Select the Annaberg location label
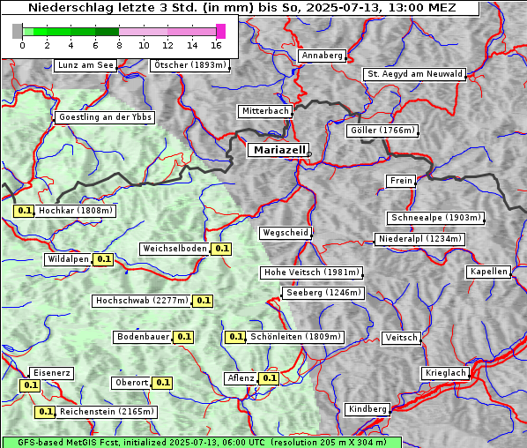Viewport: 527px width, 448px height. point(322,56)
